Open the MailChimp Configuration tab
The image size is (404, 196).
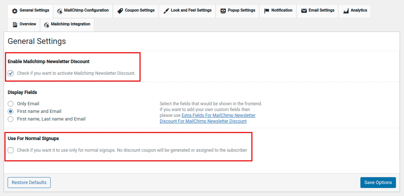click(83, 11)
